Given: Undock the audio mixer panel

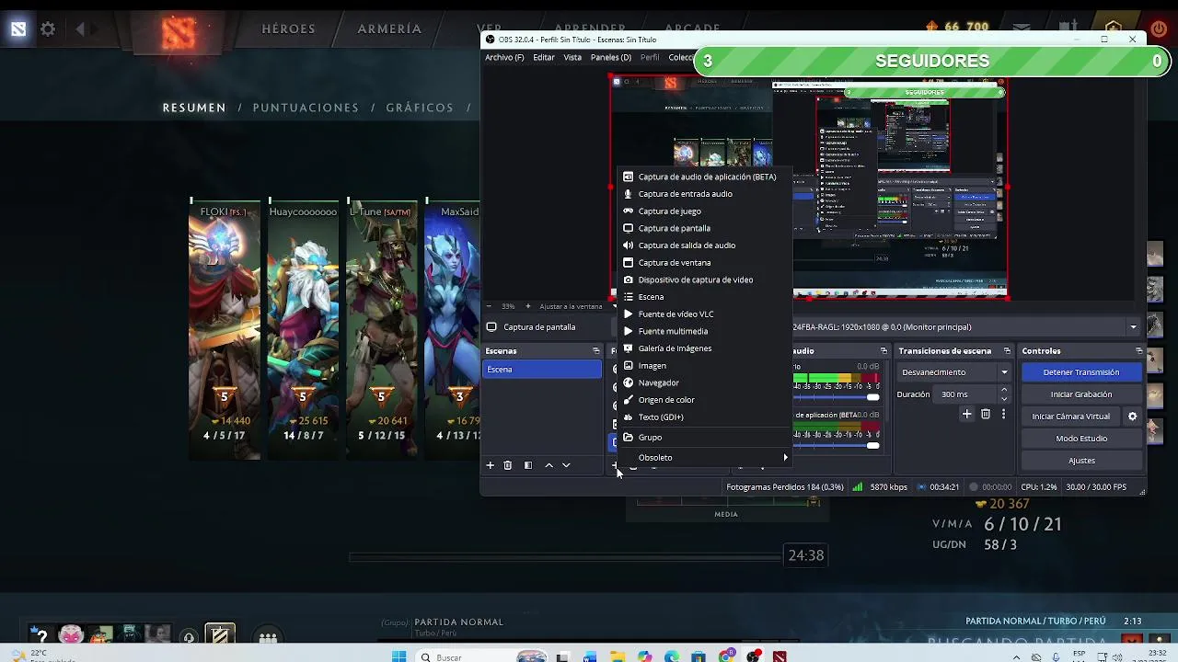Looking at the screenshot, I should (883, 351).
